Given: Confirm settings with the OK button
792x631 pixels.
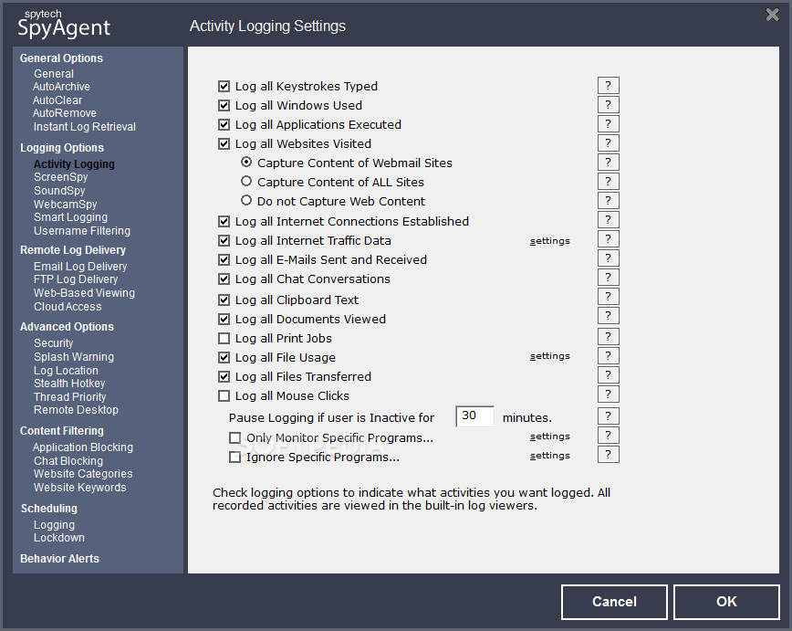Looking at the screenshot, I should click(x=726, y=602).
